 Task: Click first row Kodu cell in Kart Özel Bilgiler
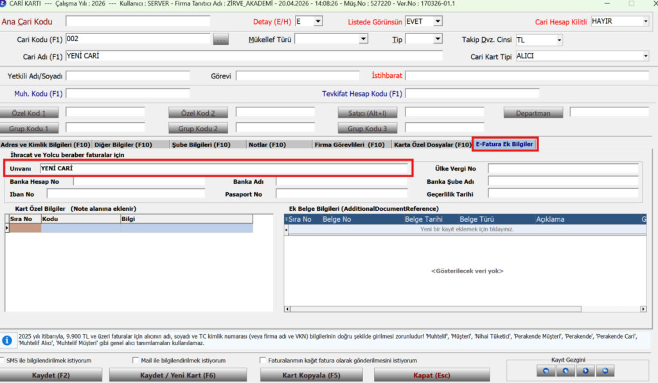tap(80, 227)
